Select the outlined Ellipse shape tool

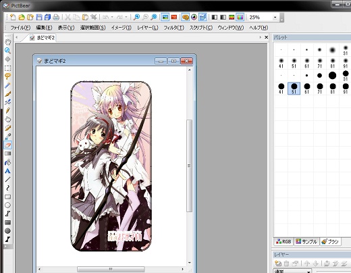click(7, 205)
